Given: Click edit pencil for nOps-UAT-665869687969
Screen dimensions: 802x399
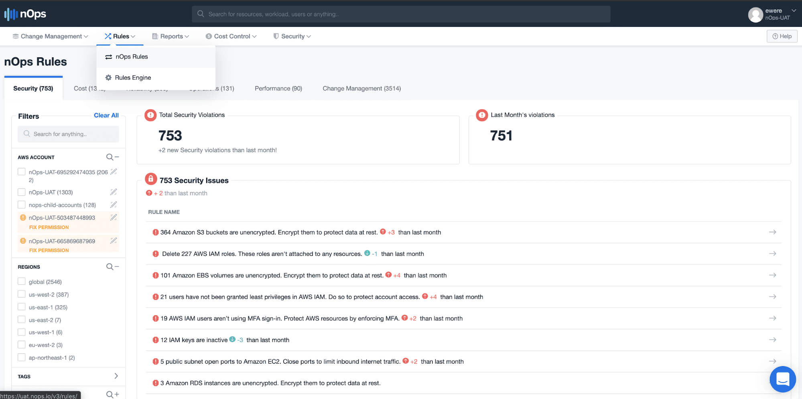Looking at the screenshot, I should coord(114,241).
